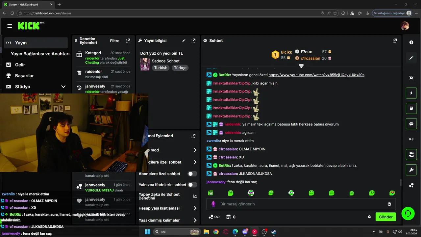Click Siz olduğunuzu doğrulayın button

pyautogui.click(x=393, y=13)
